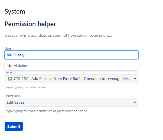Click the green issue type icon
This screenshot has height=140, width=163.
tap(10, 79)
